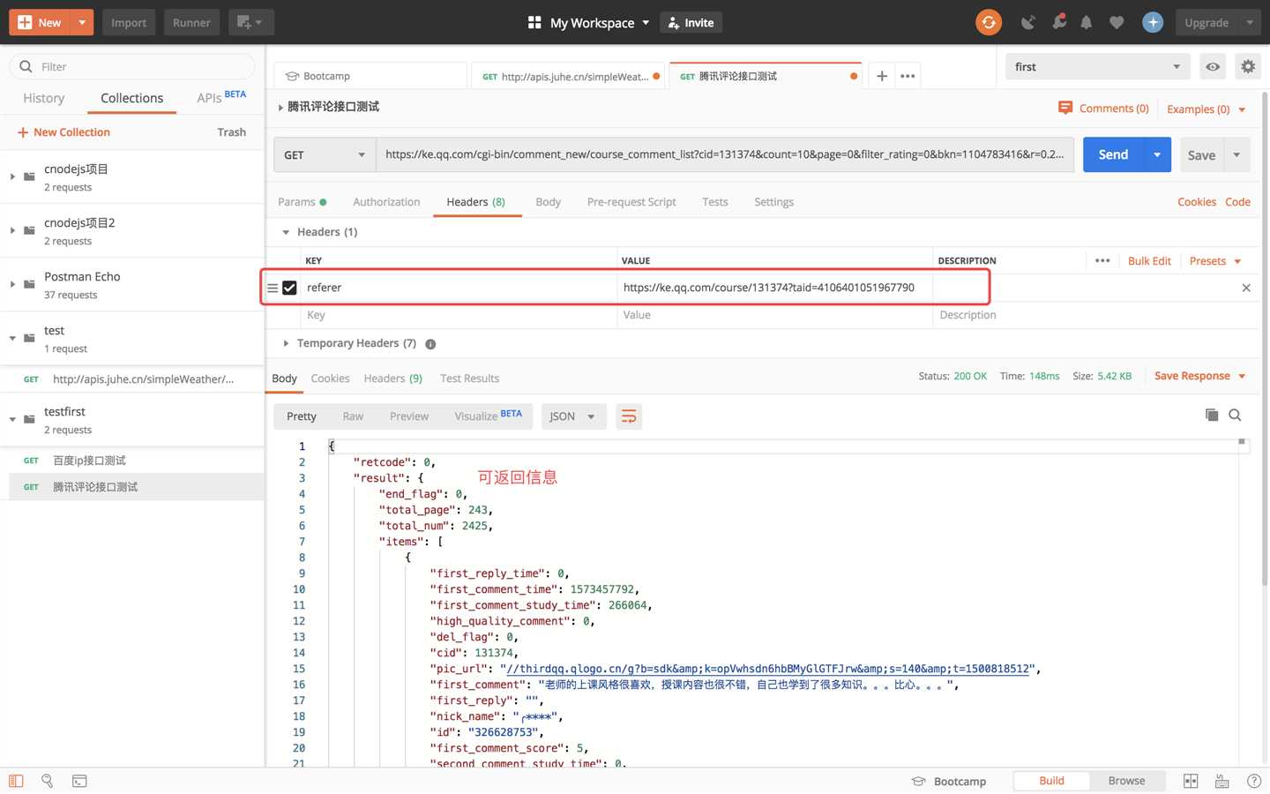Expand the Postman Echo collection
Viewport: 1270px width, 794px height.
click(x=12, y=284)
